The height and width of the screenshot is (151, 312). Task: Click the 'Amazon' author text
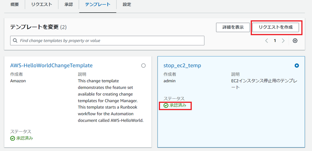tap(18, 81)
